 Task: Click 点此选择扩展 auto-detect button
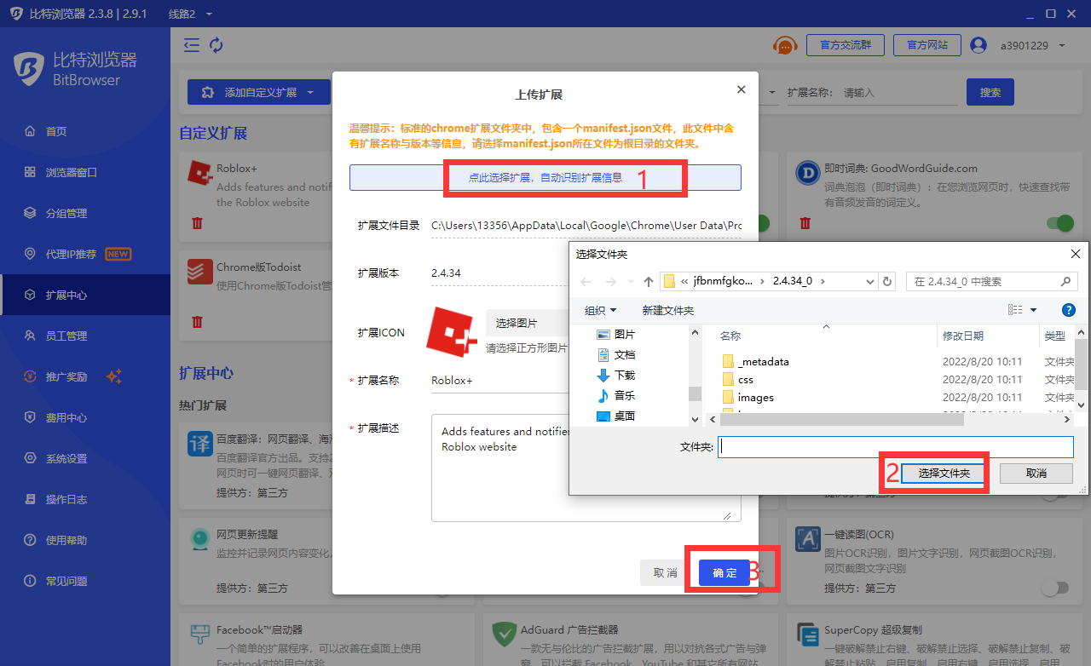(x=545, y=178)
